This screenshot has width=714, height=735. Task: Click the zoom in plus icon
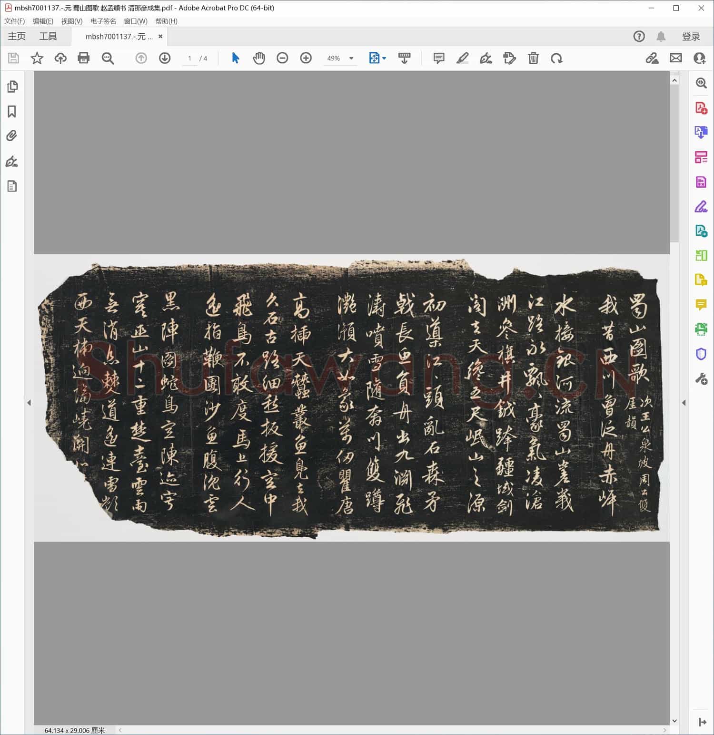coord(306,58)
